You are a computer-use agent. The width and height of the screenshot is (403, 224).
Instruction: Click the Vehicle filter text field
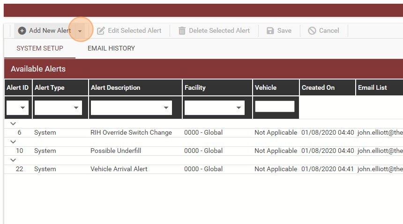point(275,106)
